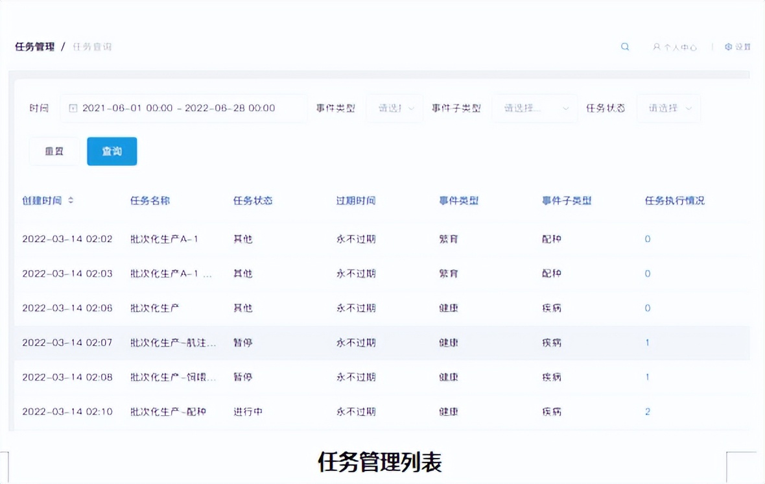Open the 事件子类型 dropdown

tap(534, 108)
